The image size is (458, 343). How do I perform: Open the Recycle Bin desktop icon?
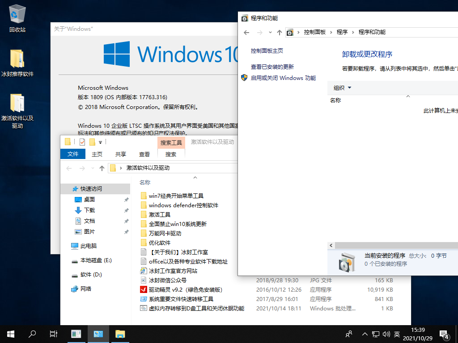click(17, 18)
